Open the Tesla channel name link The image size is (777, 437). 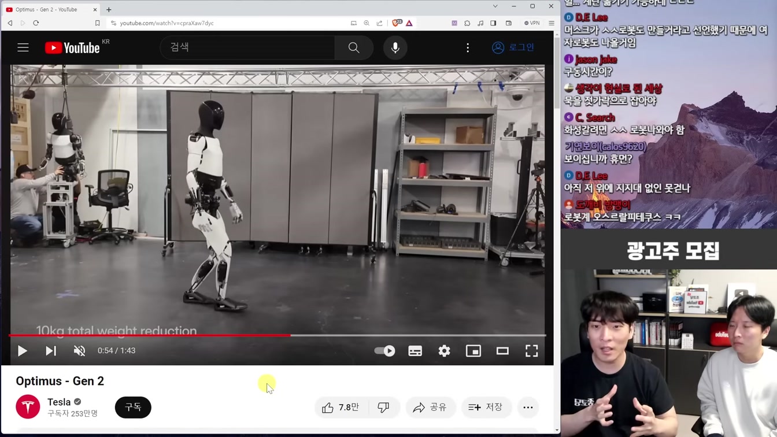[x=59, y=402]
